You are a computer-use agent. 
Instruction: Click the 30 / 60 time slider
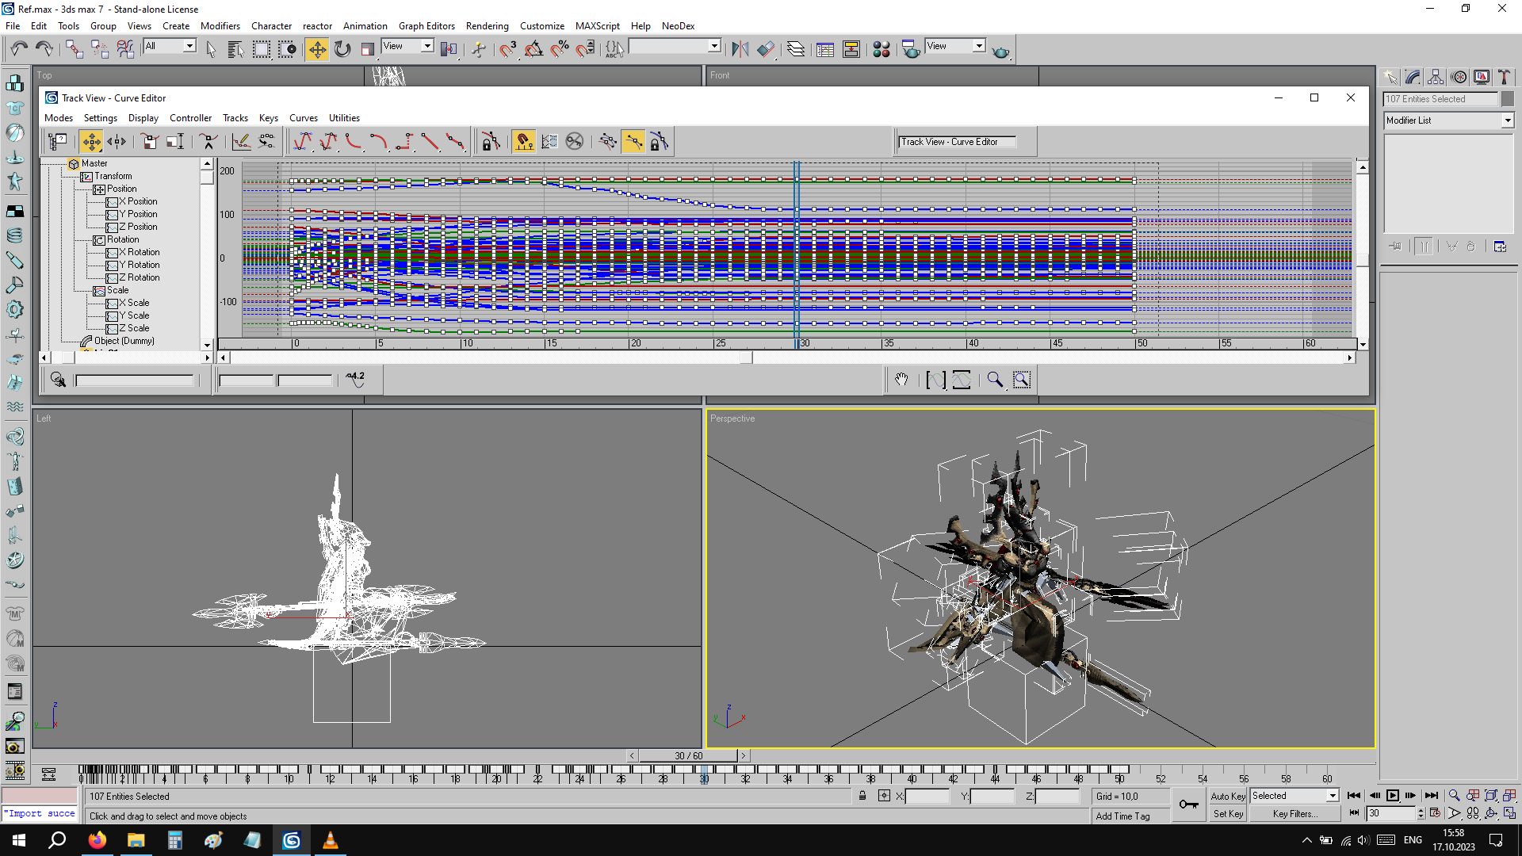tap(688, 755)
